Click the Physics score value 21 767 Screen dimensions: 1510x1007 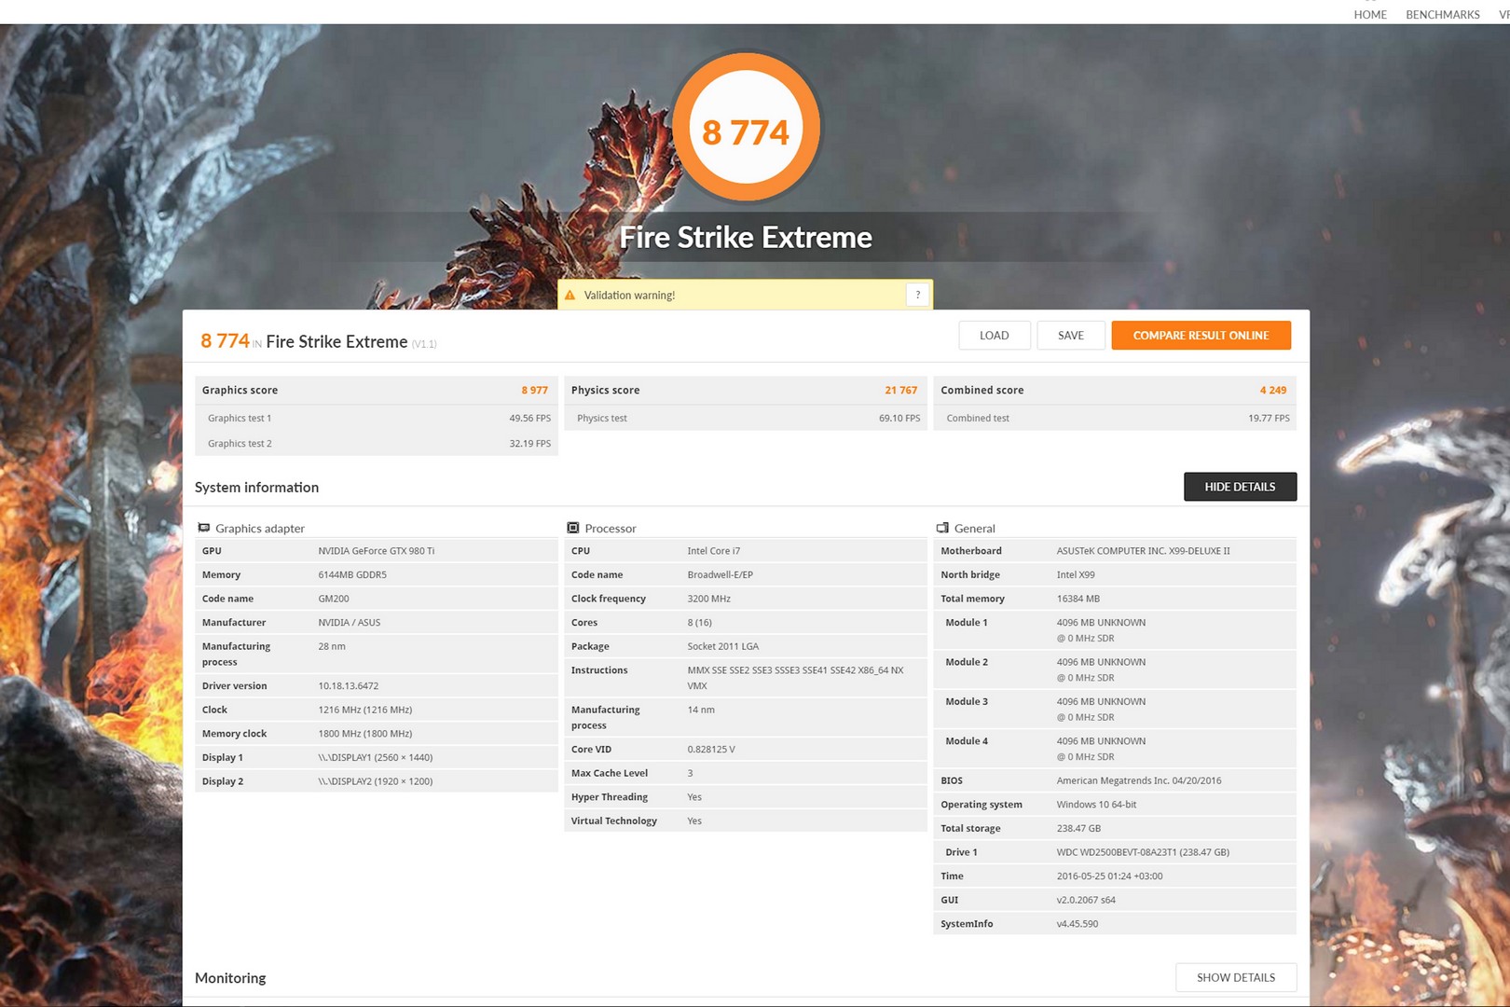point(900,391)
